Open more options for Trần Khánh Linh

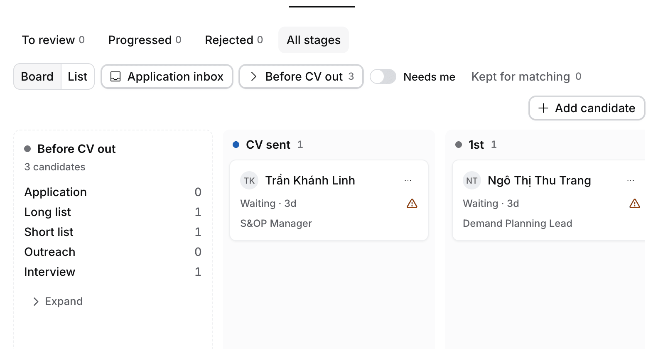[x=408, y=180]
